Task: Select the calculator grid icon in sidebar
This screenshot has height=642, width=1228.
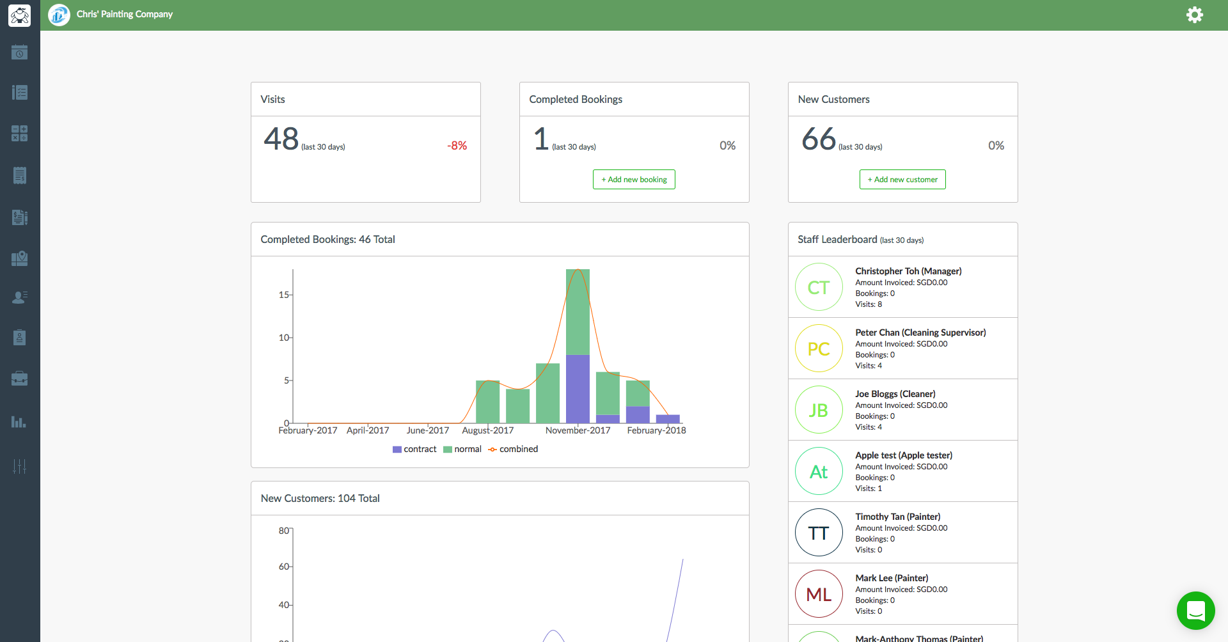Action: tap(20, 133)
